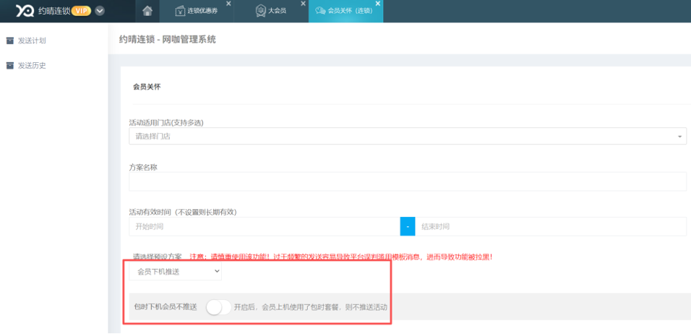
Task: Open the dropdown arrow next to VIP badge
Action: [x=100, y=11]
